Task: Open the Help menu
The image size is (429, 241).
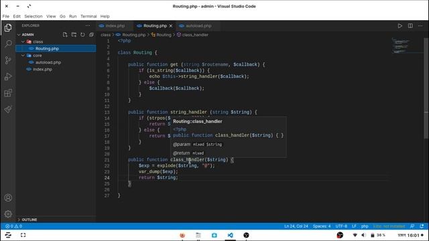Action: (105, 16)
